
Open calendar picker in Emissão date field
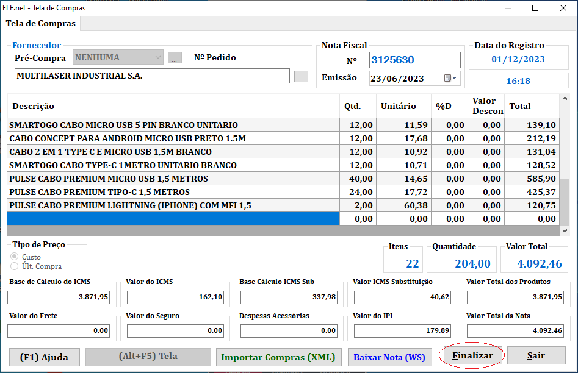point(450,78)
